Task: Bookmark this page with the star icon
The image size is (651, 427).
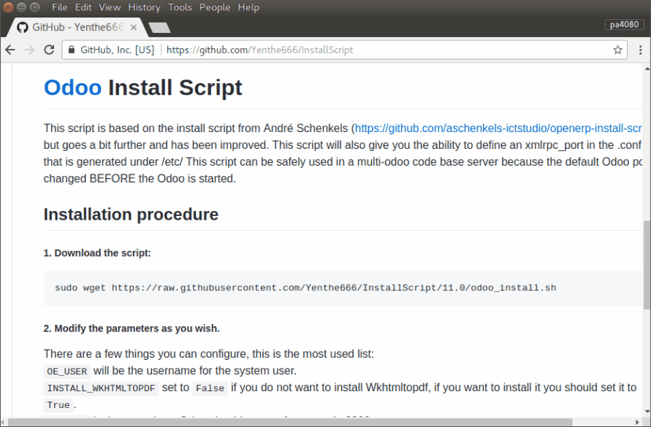Action: 617,50
